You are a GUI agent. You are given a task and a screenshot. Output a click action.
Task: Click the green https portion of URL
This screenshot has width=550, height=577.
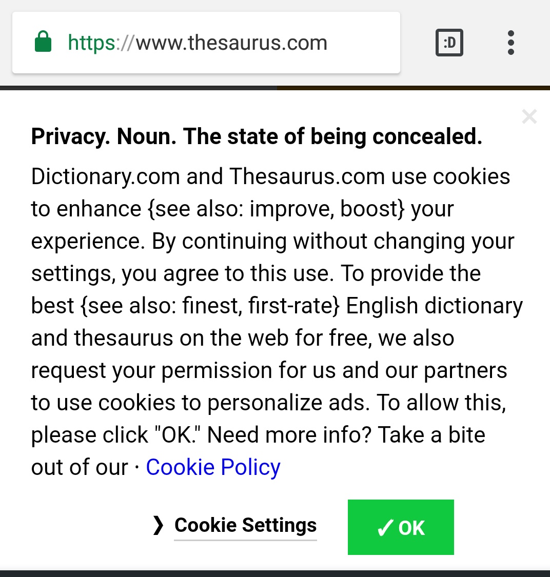[92, 43]
